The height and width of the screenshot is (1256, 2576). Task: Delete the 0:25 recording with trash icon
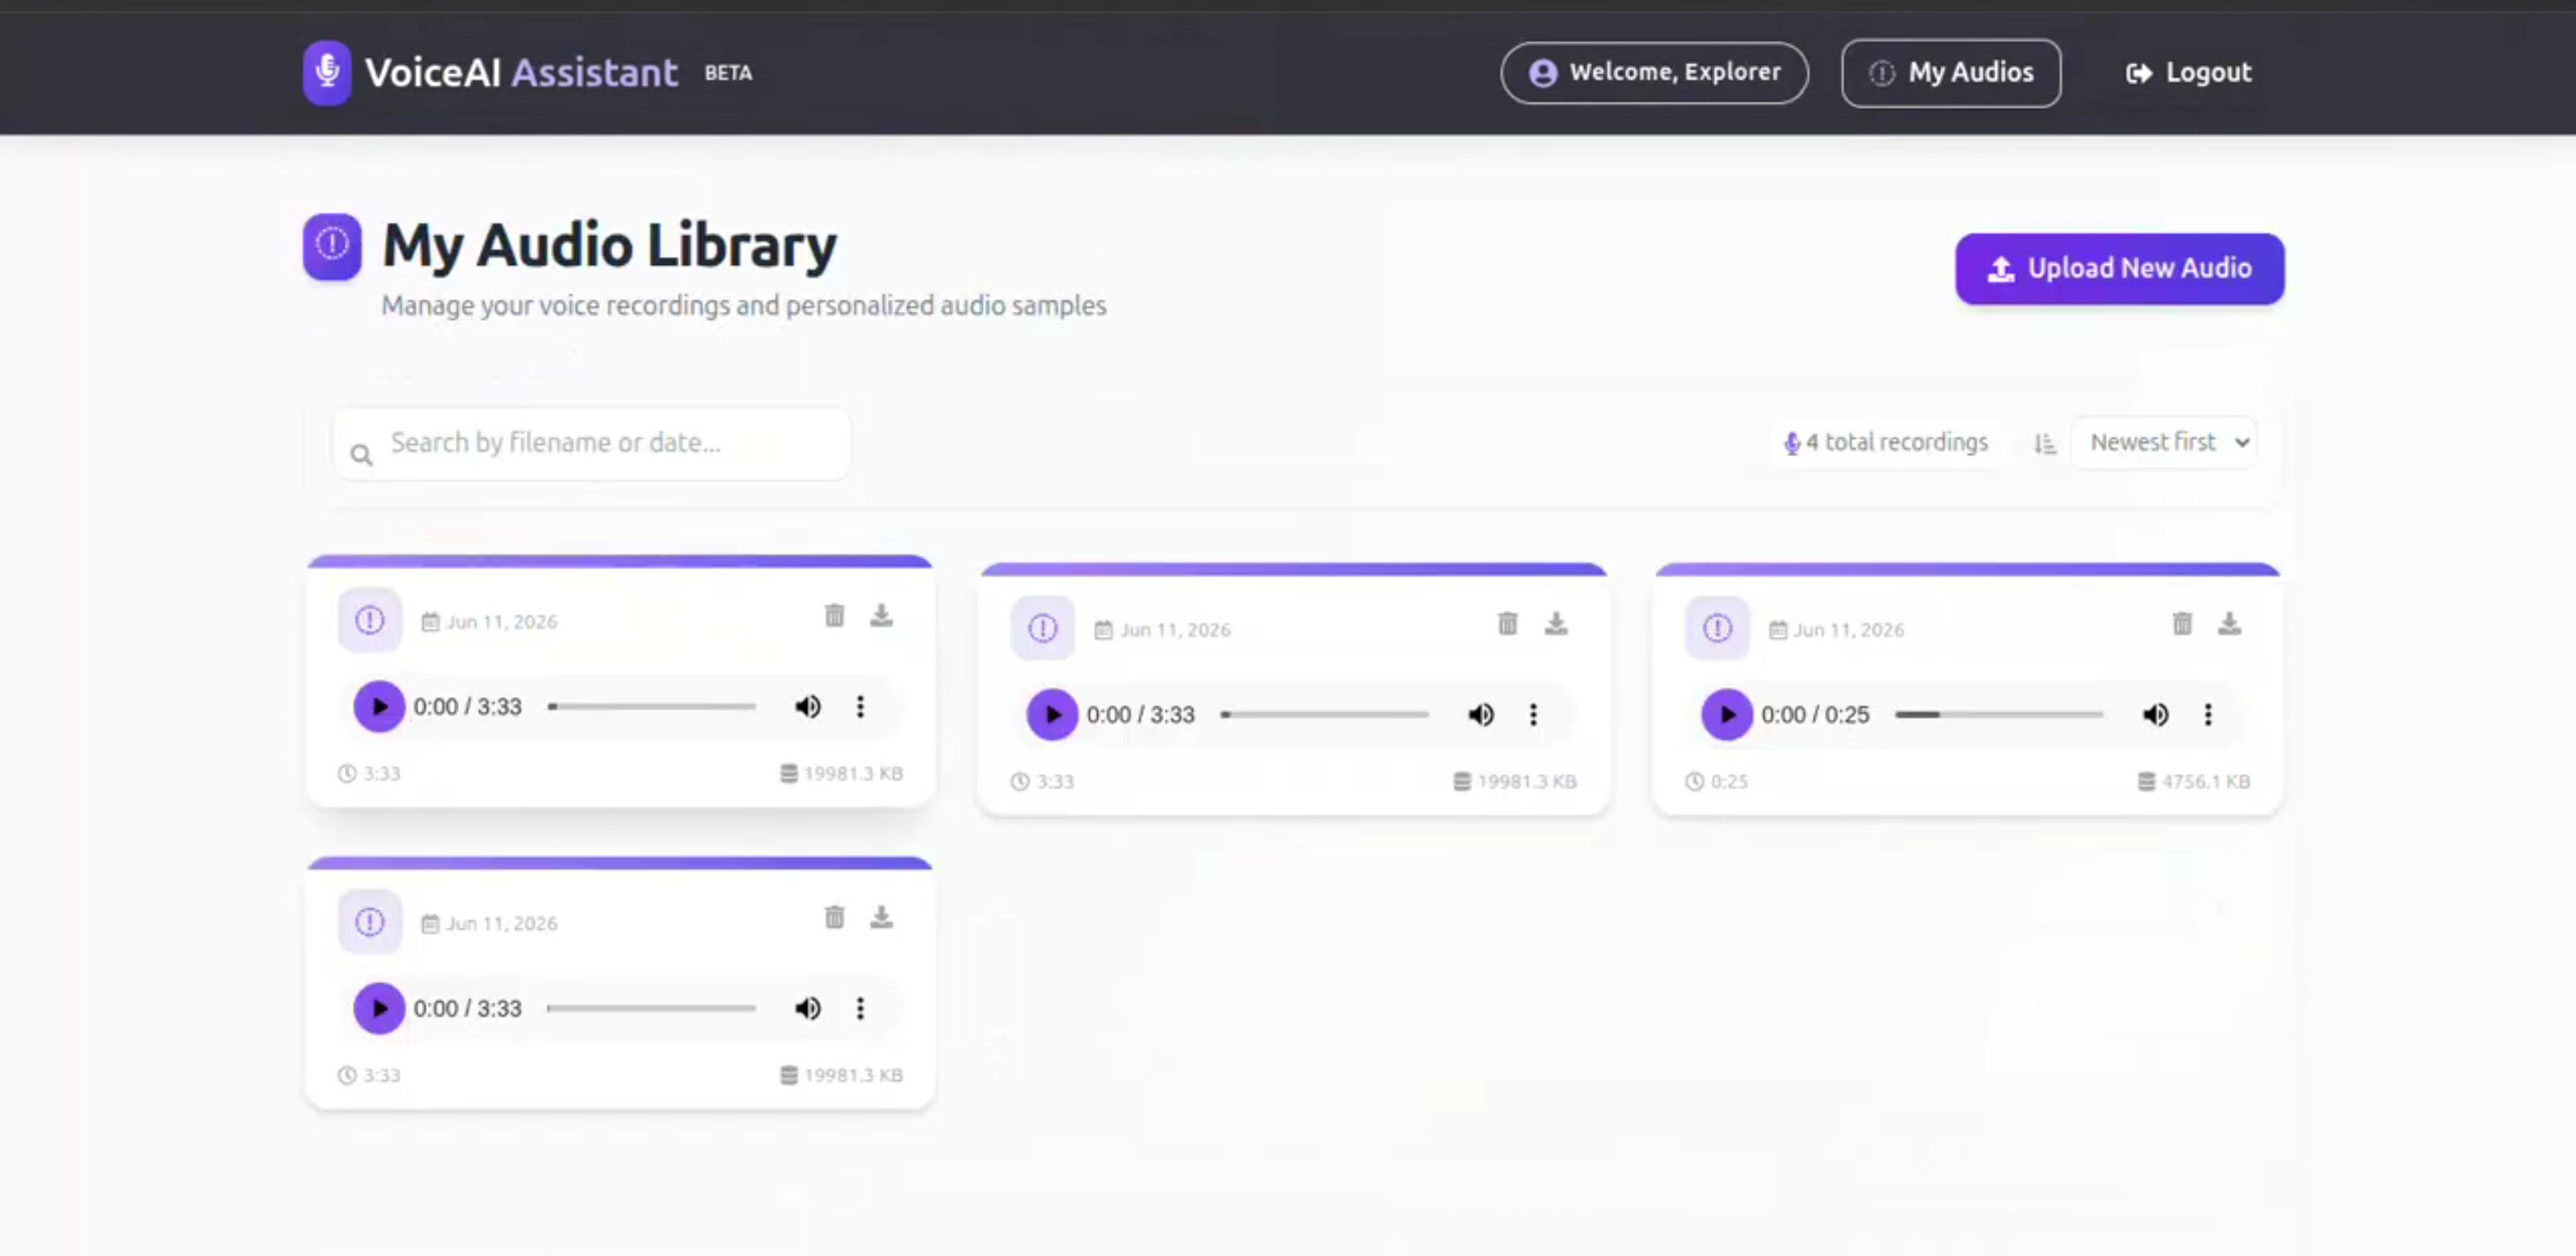[2182, 624]
